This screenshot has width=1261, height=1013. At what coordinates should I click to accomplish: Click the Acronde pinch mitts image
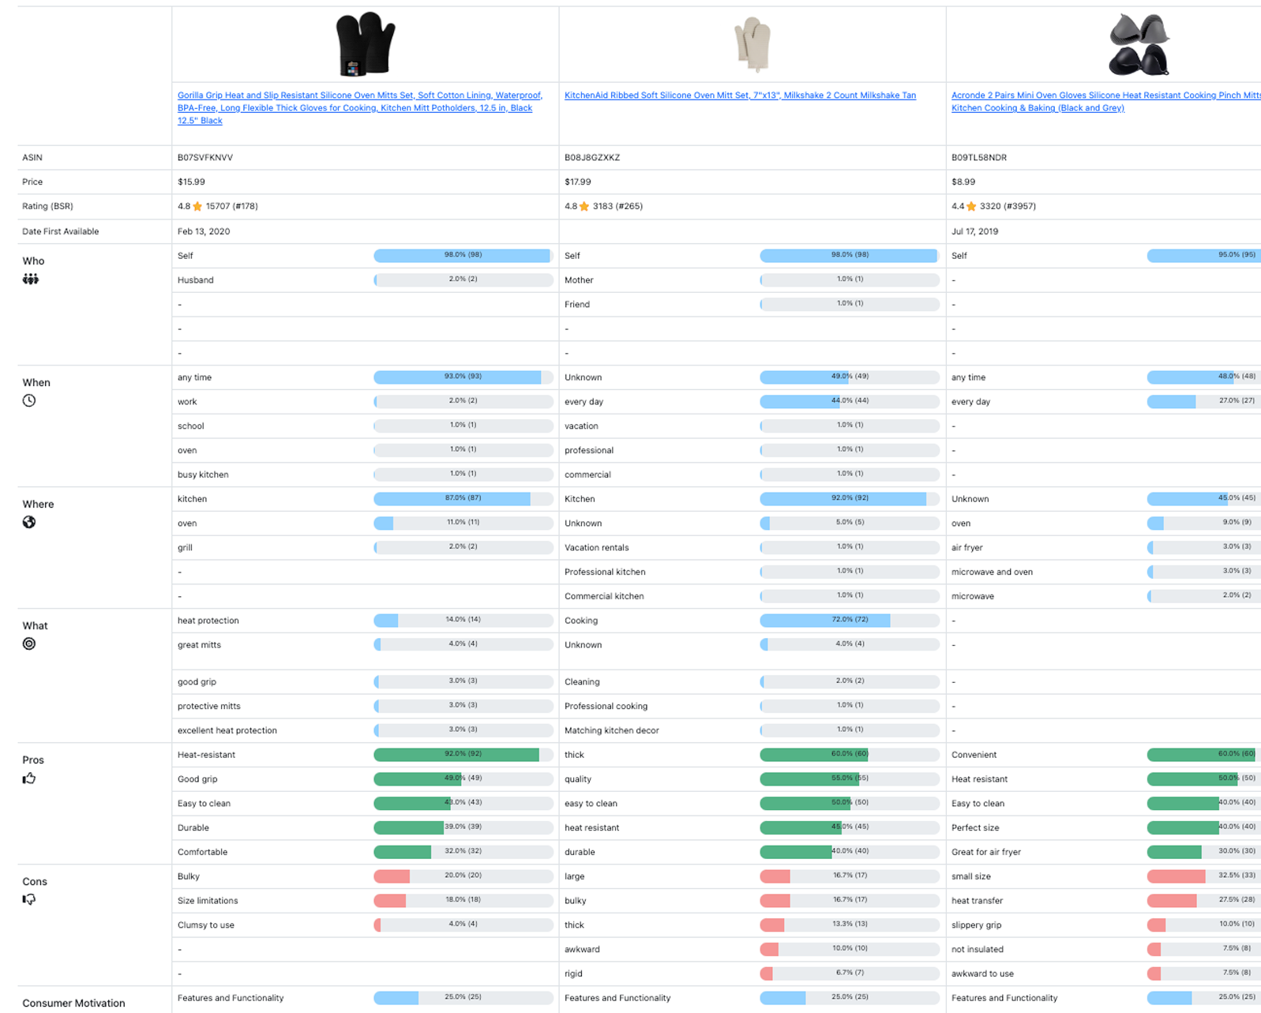pyautogui.click(x=1139, y=44)
